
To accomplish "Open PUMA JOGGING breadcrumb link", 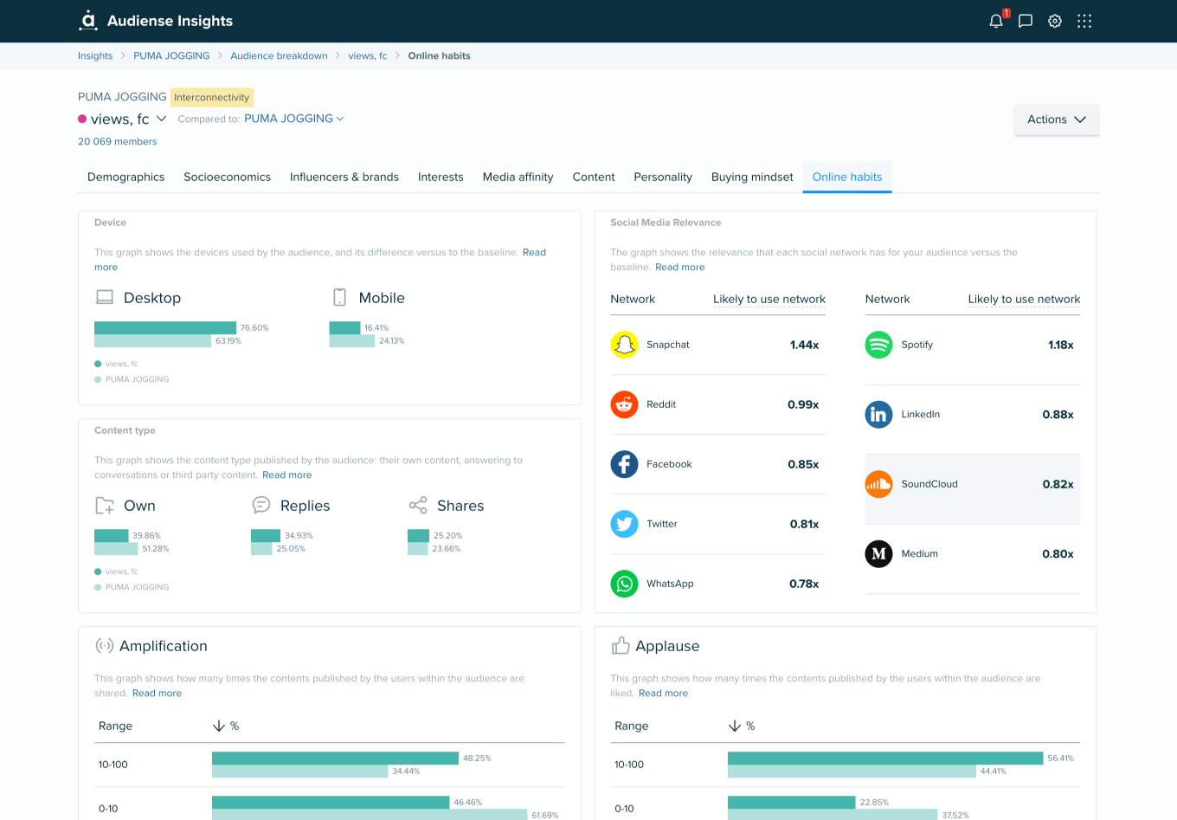I will pos(171,55).
